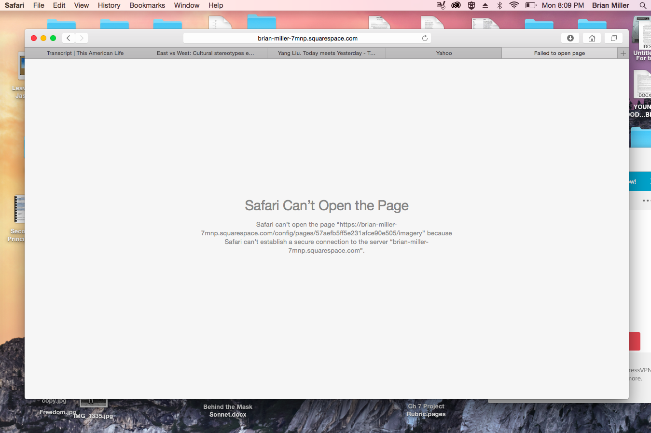
Task: Click the red button in background window
Action: coord(635,341)
